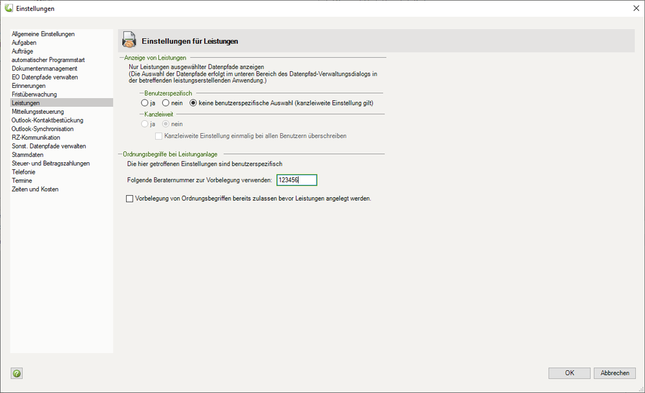The width and height of the screenshot is (645, 393).
Task: Go to EO Datenpfade verwalten
Action: point(45,77)
